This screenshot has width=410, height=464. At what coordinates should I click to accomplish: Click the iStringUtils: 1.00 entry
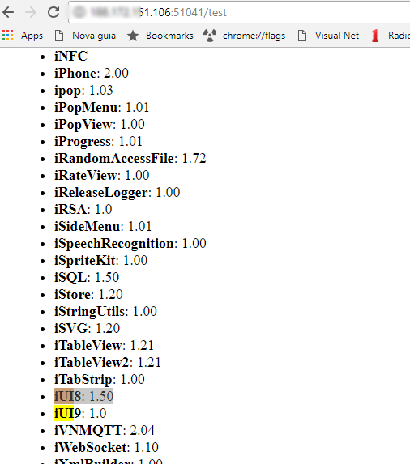point(105,311)
